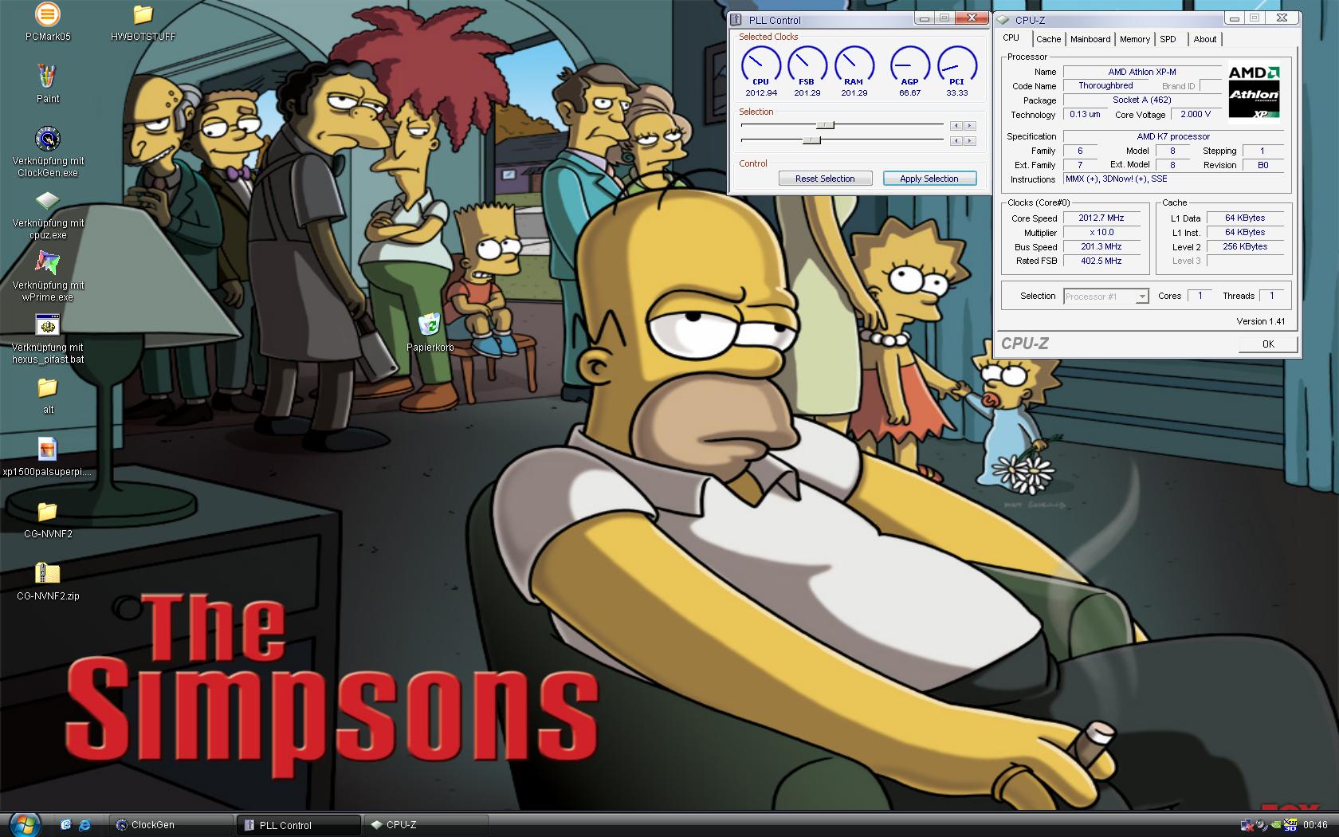Open the PCMark05 desktop shortcut
The image size is (1339, 837).
48,16
